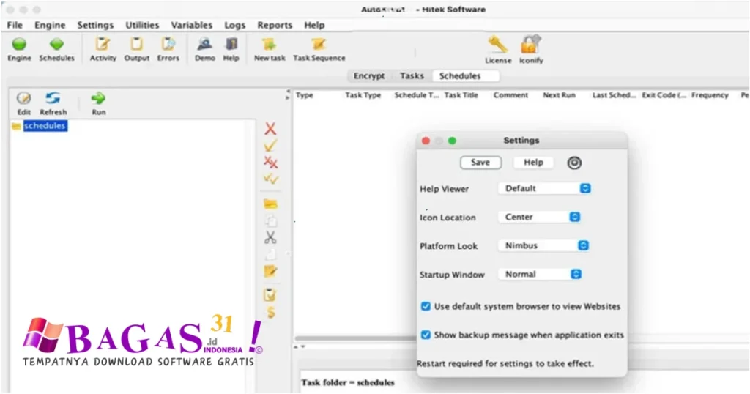Click the double red X icon
Viewport: 750px width, 394px height.
270,163
